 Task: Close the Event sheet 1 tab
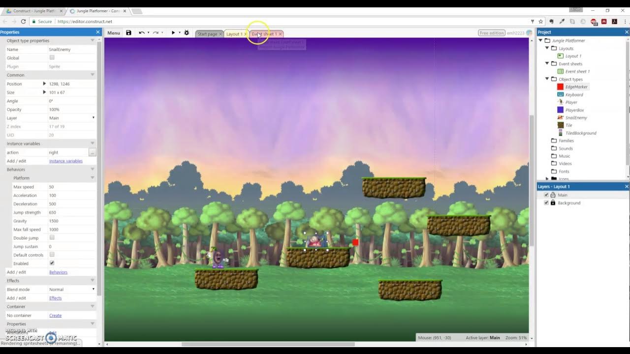click(x=280, y=34)
